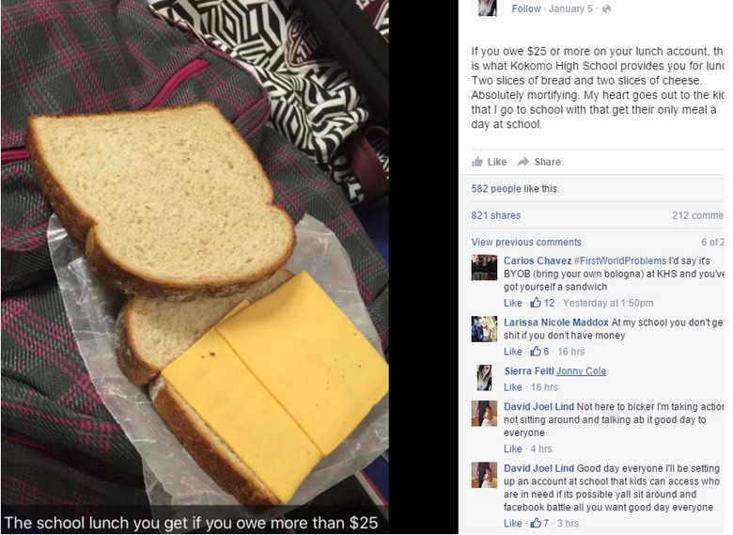Expand View previous comments

point(526,242)
